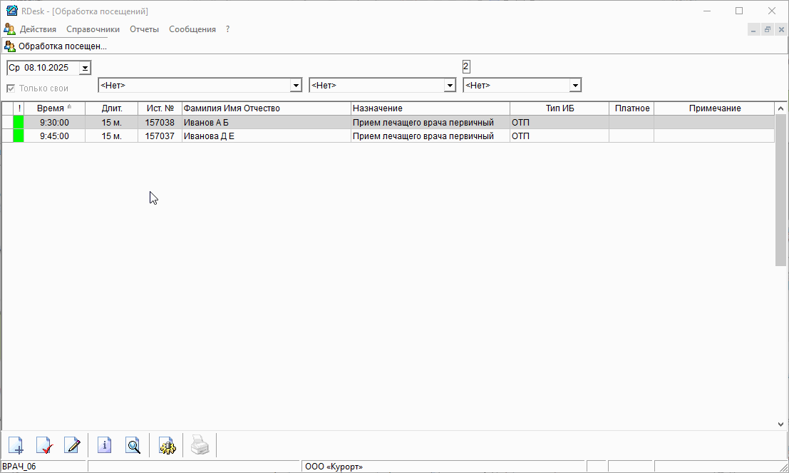Expand the rightmost '<Нет>' dropdown under '2'
This screenshot has height=473, width=789.
[575, 86]
